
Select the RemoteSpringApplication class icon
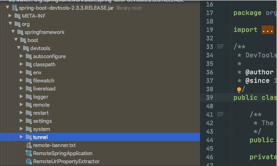[29, 153]
